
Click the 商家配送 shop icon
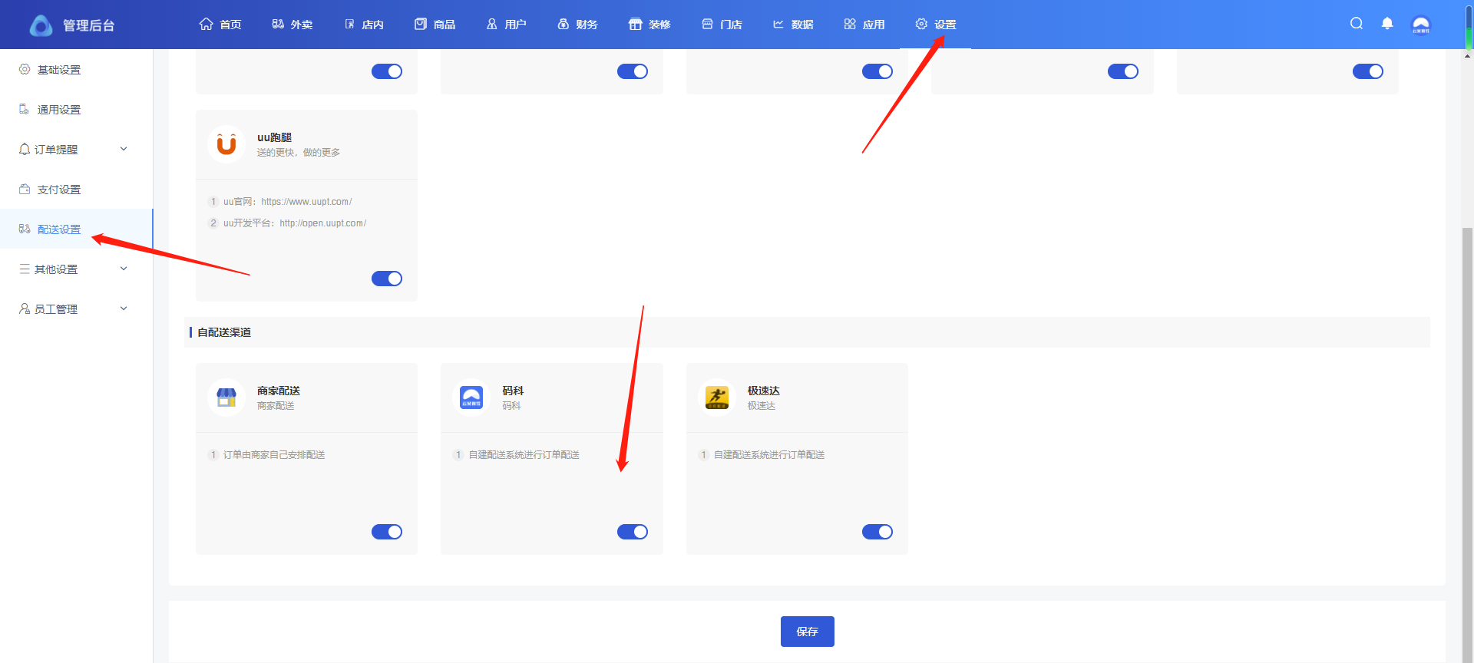(226, 397)
